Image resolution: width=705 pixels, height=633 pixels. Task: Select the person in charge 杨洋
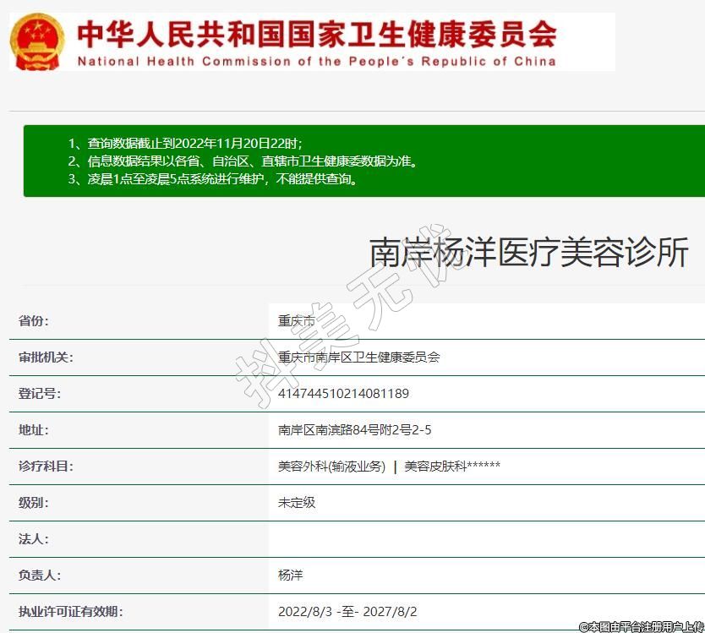(x=290, y=576)
